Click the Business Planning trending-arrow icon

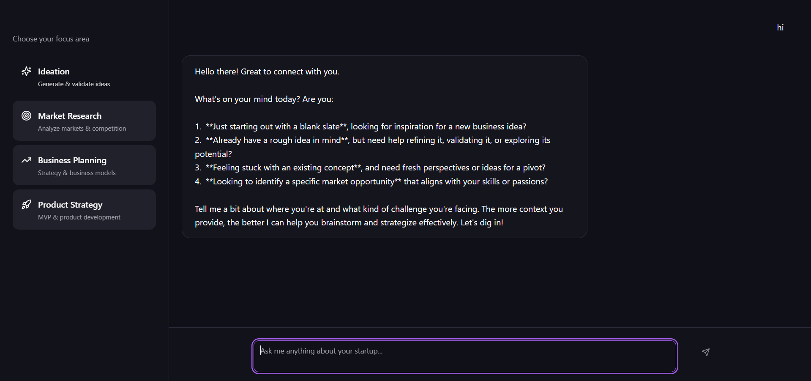(27, 160)
